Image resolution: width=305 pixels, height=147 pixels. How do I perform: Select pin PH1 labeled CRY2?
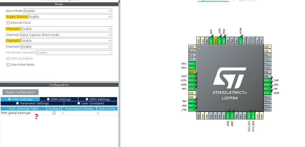(192, 68)
